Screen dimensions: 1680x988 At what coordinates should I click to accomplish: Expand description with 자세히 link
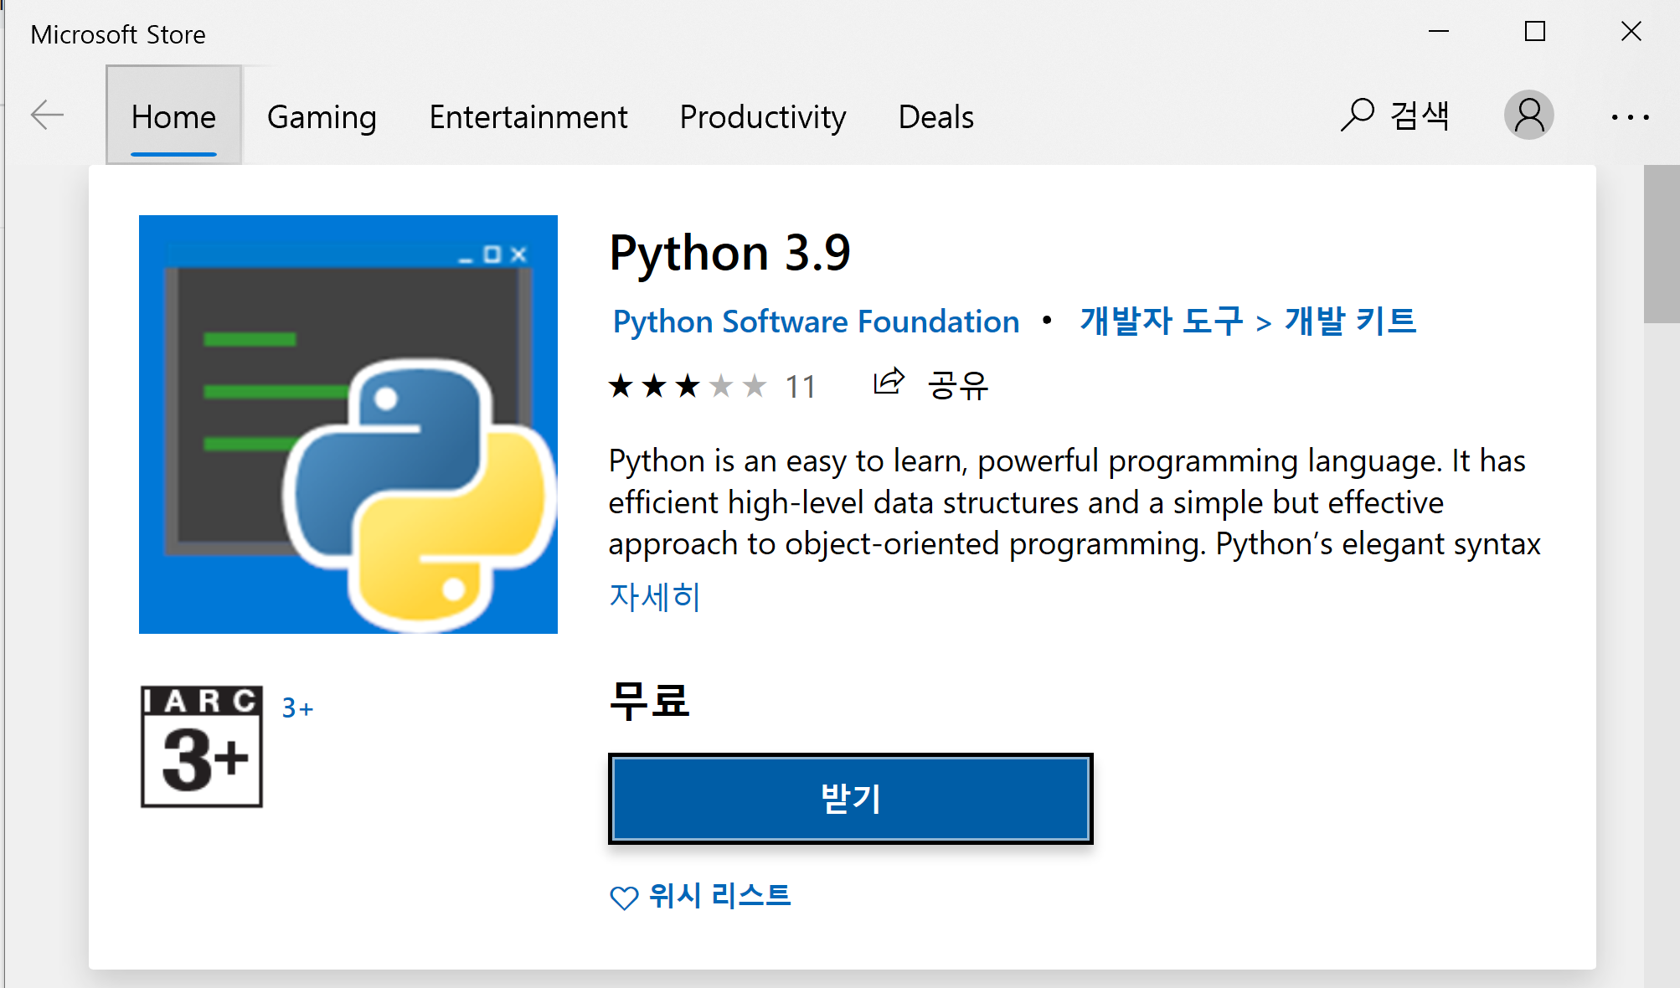click(654, 596)
